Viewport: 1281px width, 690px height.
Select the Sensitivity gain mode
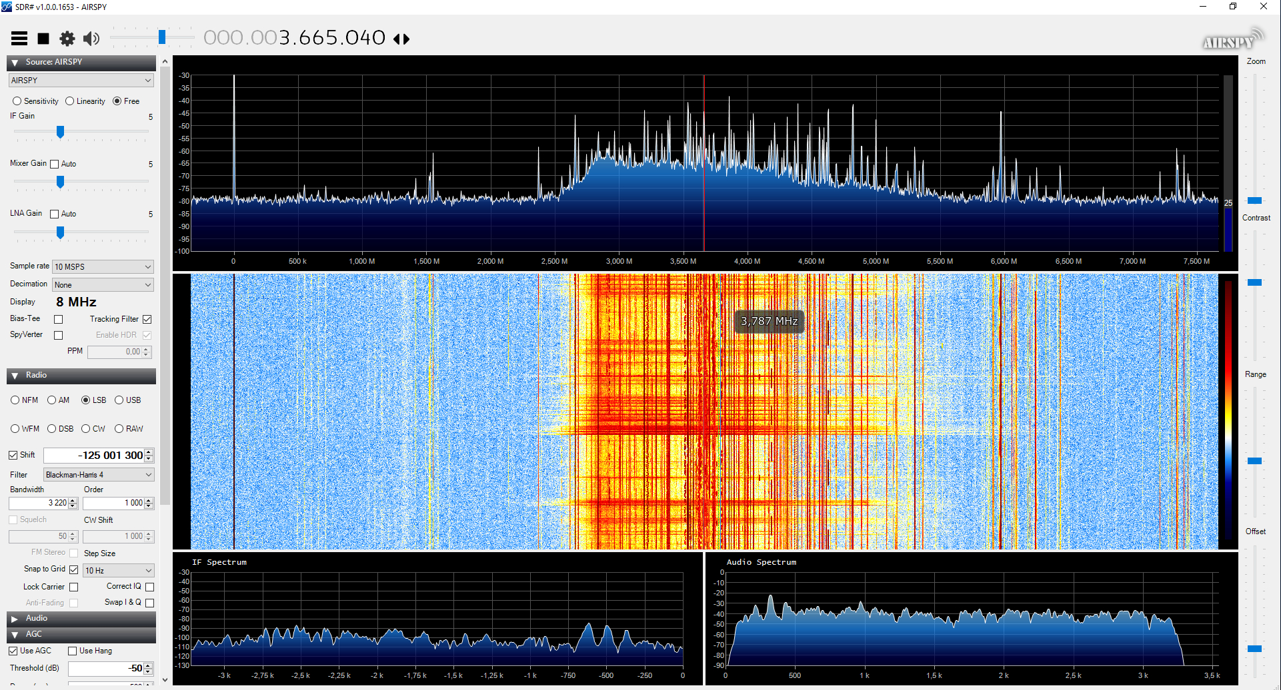(17, 101)
